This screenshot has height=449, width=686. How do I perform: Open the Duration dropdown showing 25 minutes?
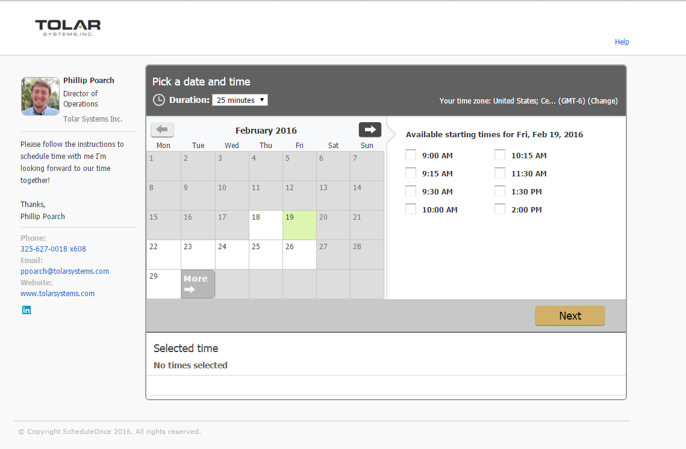(240, 100)
